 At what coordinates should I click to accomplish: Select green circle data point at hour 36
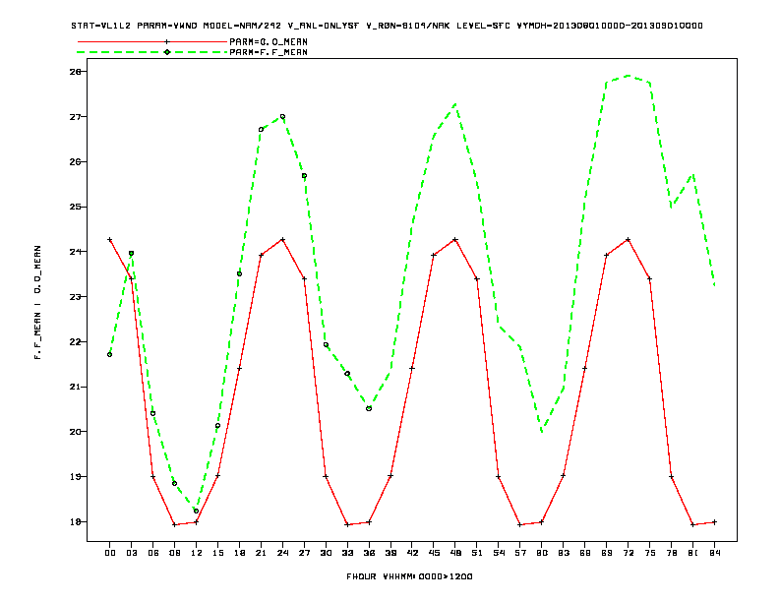pyautogui.click(x=369, y=409)
